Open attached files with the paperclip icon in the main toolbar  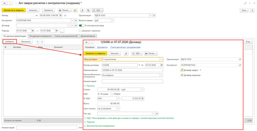click(82, 10)
